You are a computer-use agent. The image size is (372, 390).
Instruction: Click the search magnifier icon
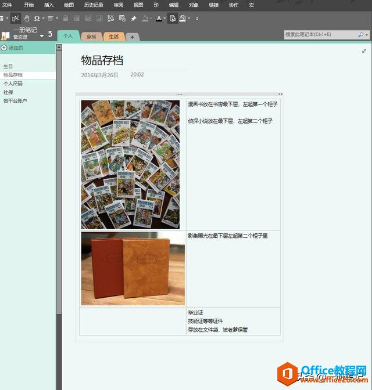pos(361,35)
